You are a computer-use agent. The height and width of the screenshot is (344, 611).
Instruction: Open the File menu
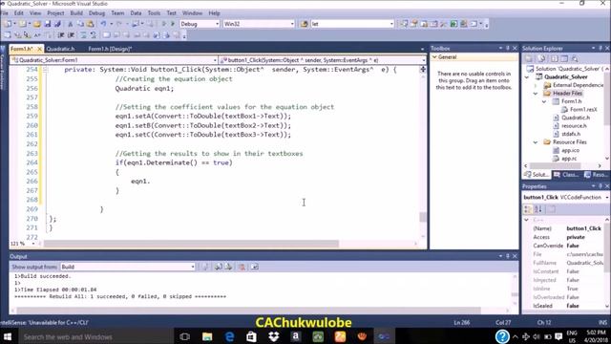4,12
